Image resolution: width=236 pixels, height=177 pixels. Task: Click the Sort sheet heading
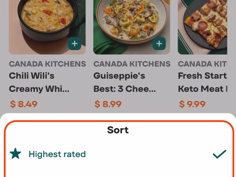(x=118, y=130)
